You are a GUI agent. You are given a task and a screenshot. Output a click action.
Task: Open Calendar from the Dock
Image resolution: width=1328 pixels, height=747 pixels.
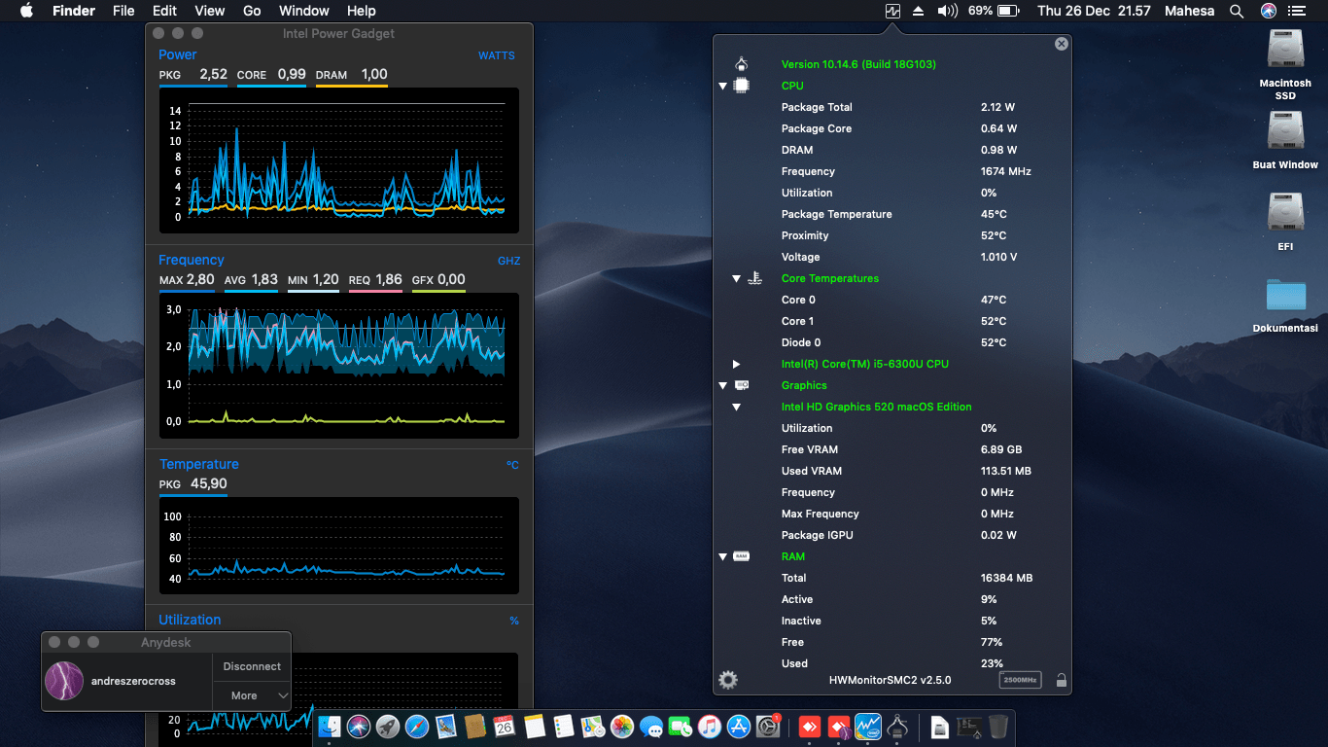(505, 726)
